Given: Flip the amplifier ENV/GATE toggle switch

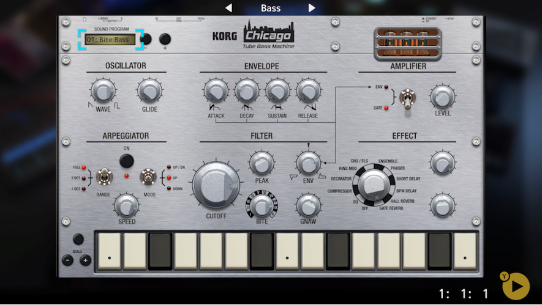Looking at the screenshot, I should coord(405,98).
